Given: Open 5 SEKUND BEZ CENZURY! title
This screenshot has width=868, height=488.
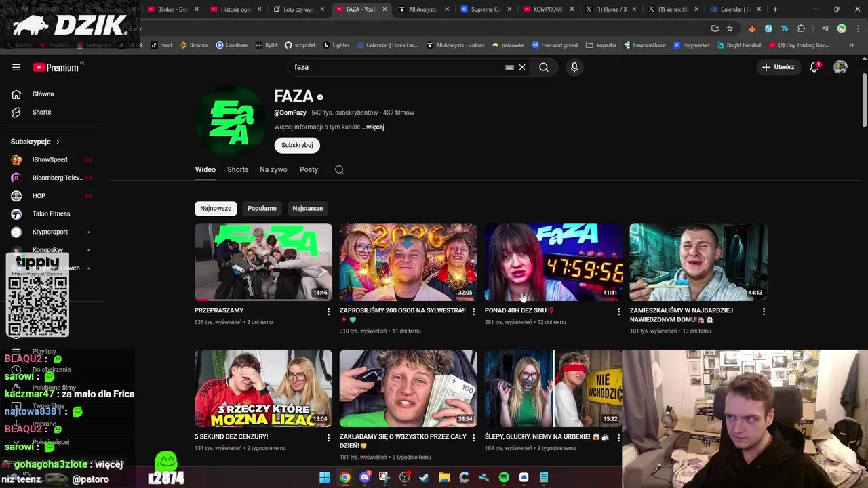Looking at the screenshot, I should (x=231, y=437).
